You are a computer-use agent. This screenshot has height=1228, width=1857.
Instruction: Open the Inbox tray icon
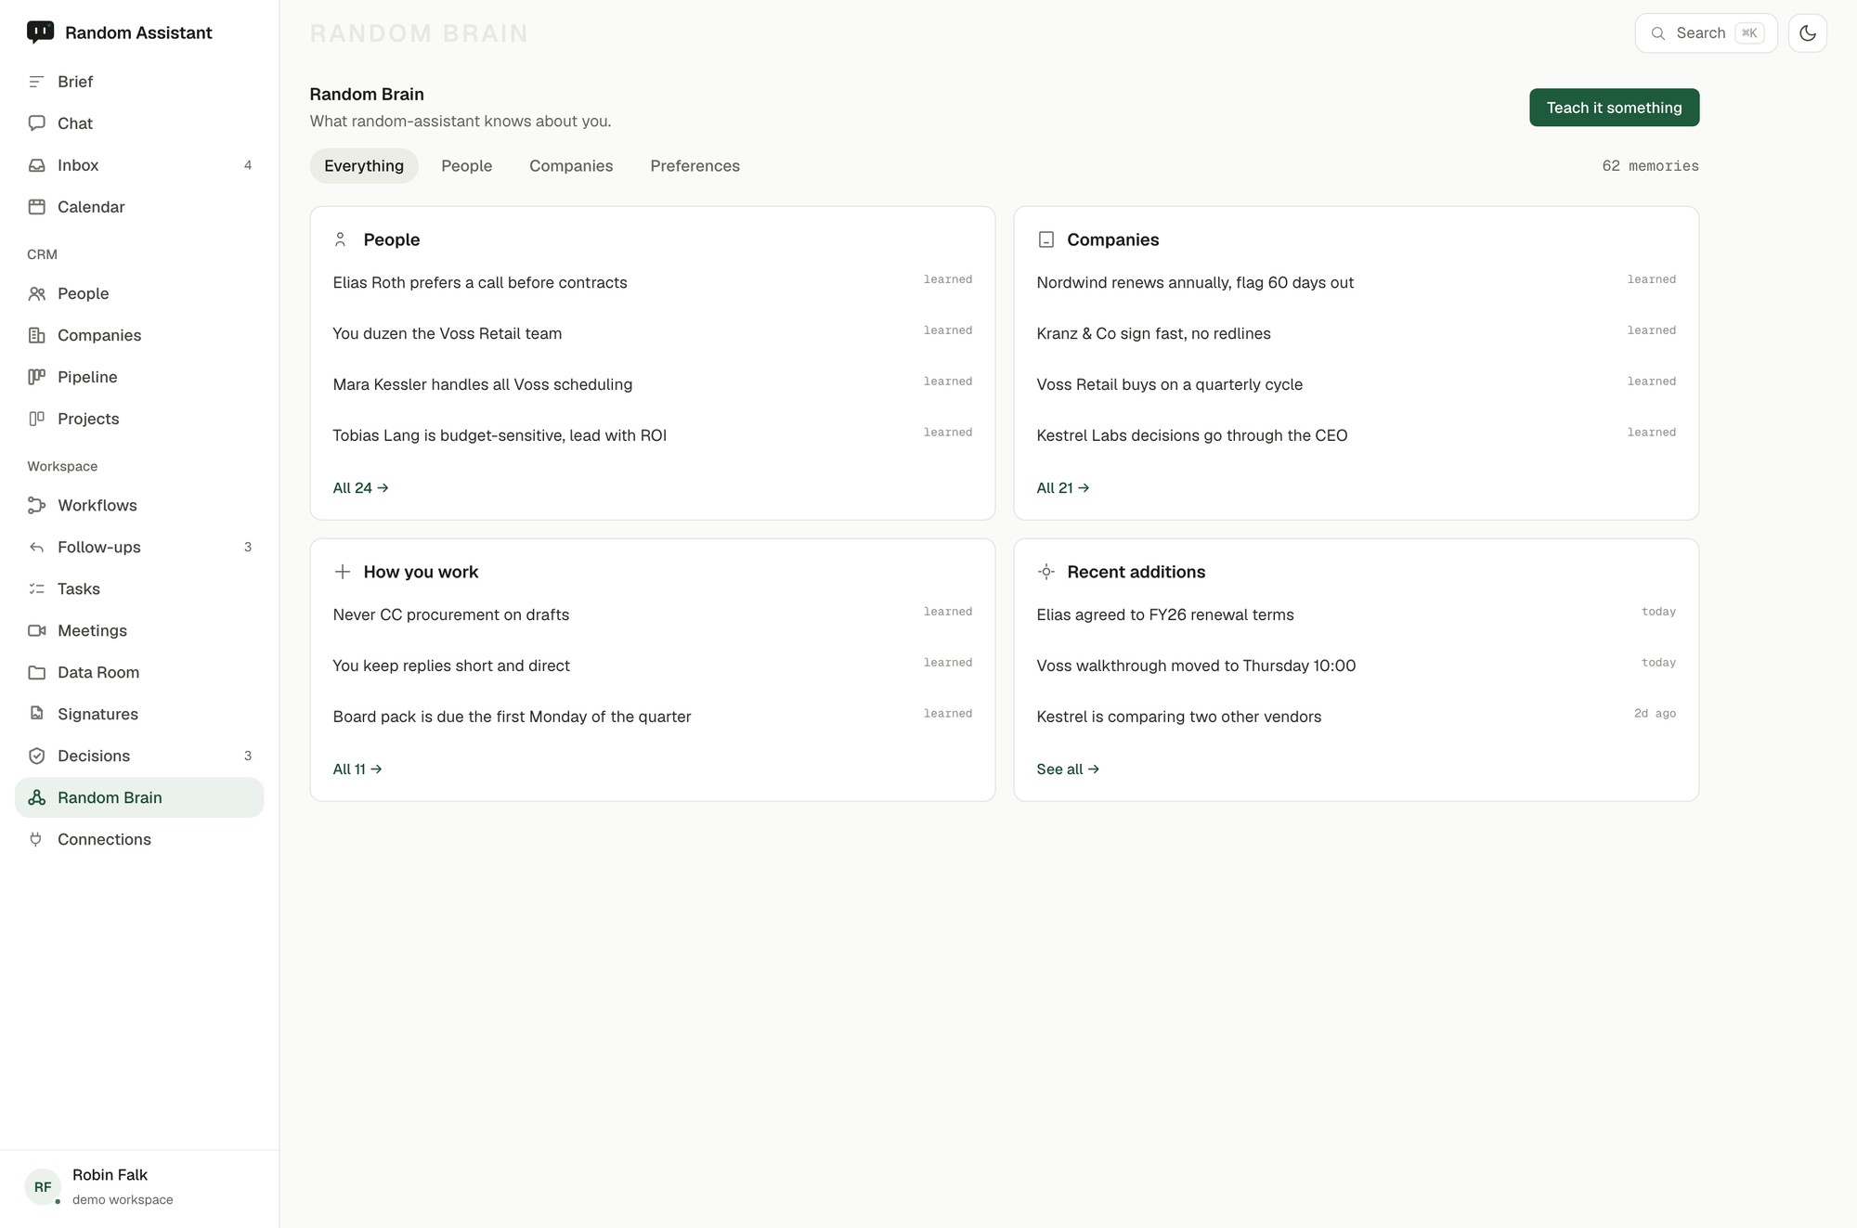coord(36,165)
